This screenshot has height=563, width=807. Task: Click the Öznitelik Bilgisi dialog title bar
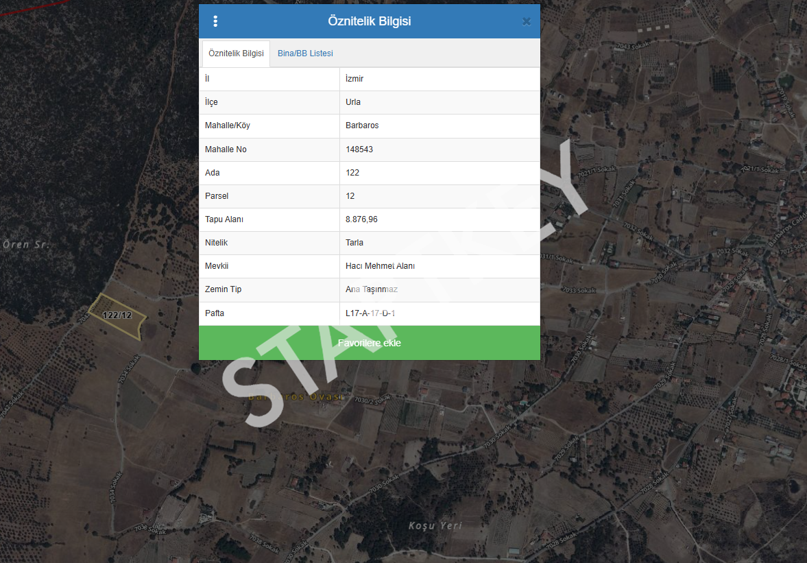point(369,21)
